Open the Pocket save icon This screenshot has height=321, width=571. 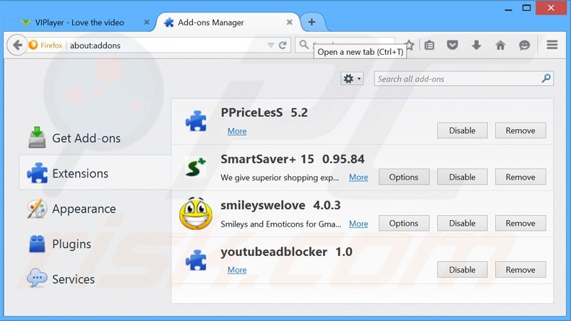[452, 45]
